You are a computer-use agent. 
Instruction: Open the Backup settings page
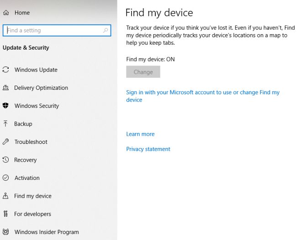23,124
